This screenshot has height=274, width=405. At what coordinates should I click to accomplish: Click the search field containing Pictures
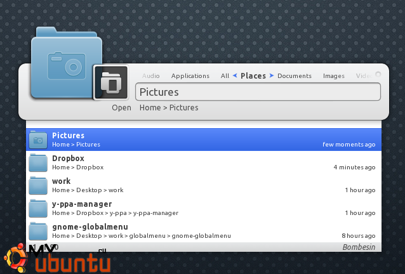258,92
